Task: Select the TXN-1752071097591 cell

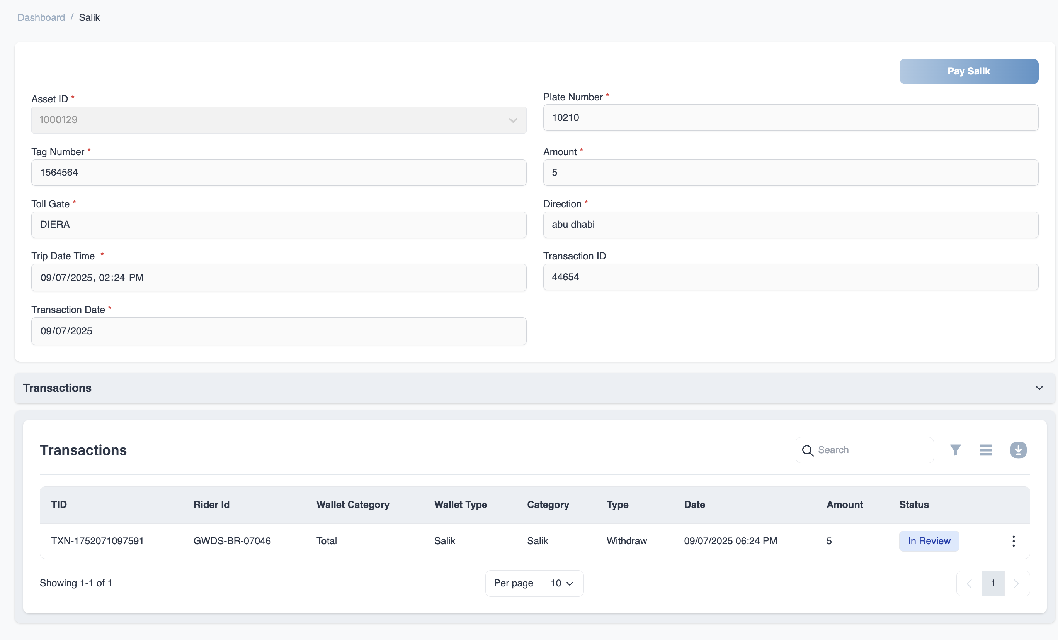Action: coord(97,541)
